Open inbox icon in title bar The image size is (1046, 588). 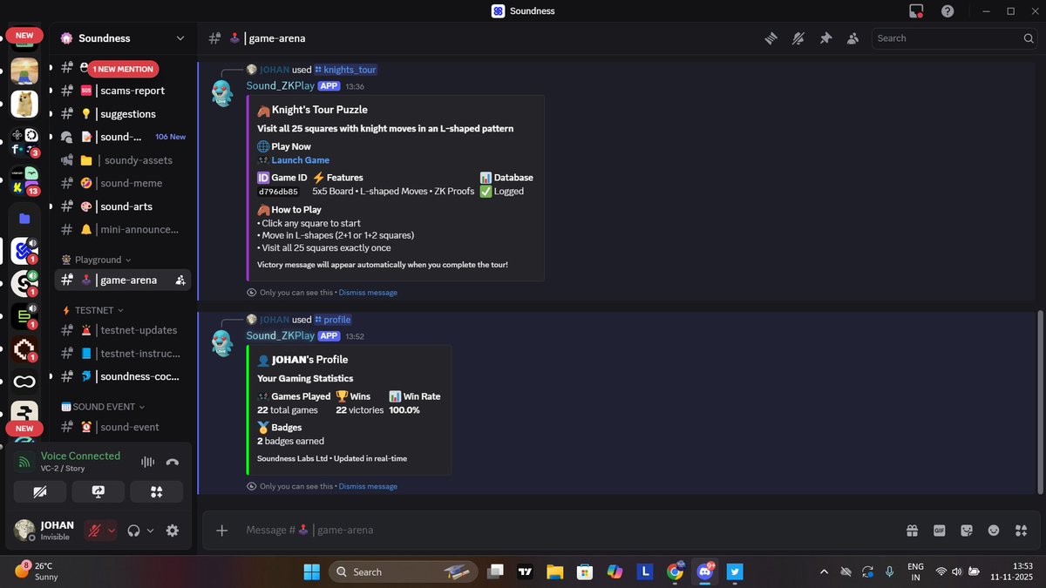pos(916,10)
